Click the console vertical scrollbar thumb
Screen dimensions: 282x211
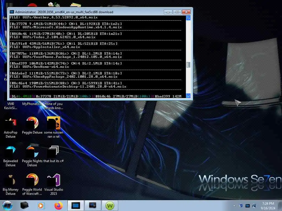pyautogui.click(x=188, y=65)
